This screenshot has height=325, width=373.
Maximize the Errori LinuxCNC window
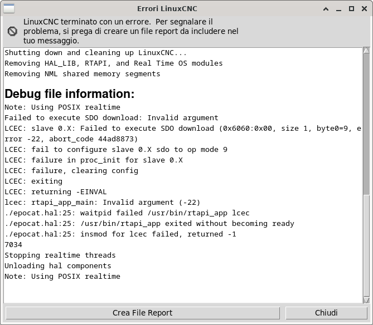351,9
